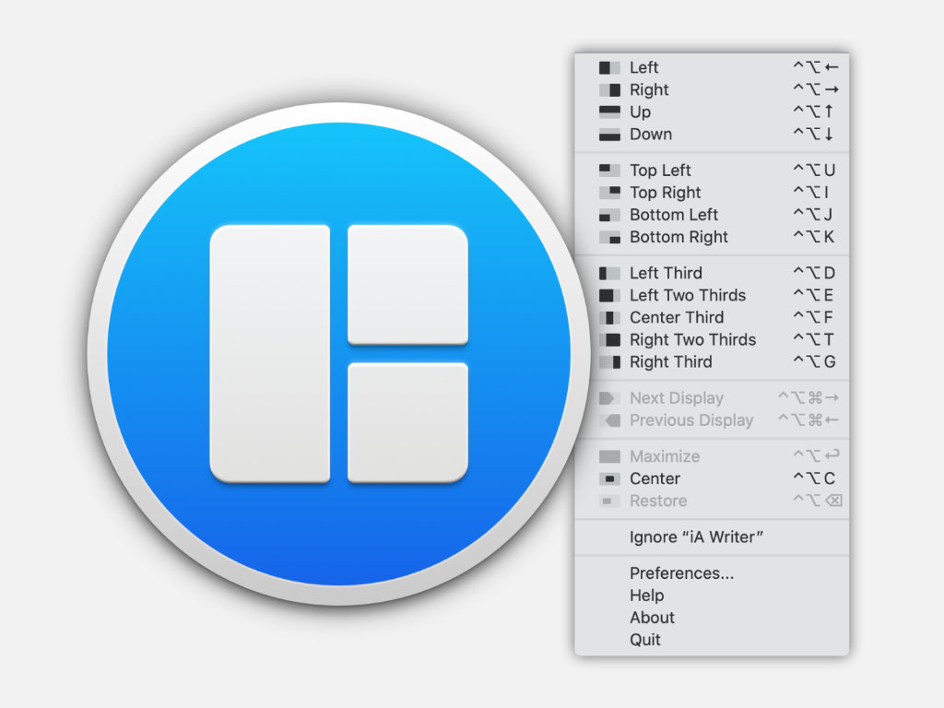Click the Left Third layout icon
Viewport: 944px width, 708px height.
609,273
